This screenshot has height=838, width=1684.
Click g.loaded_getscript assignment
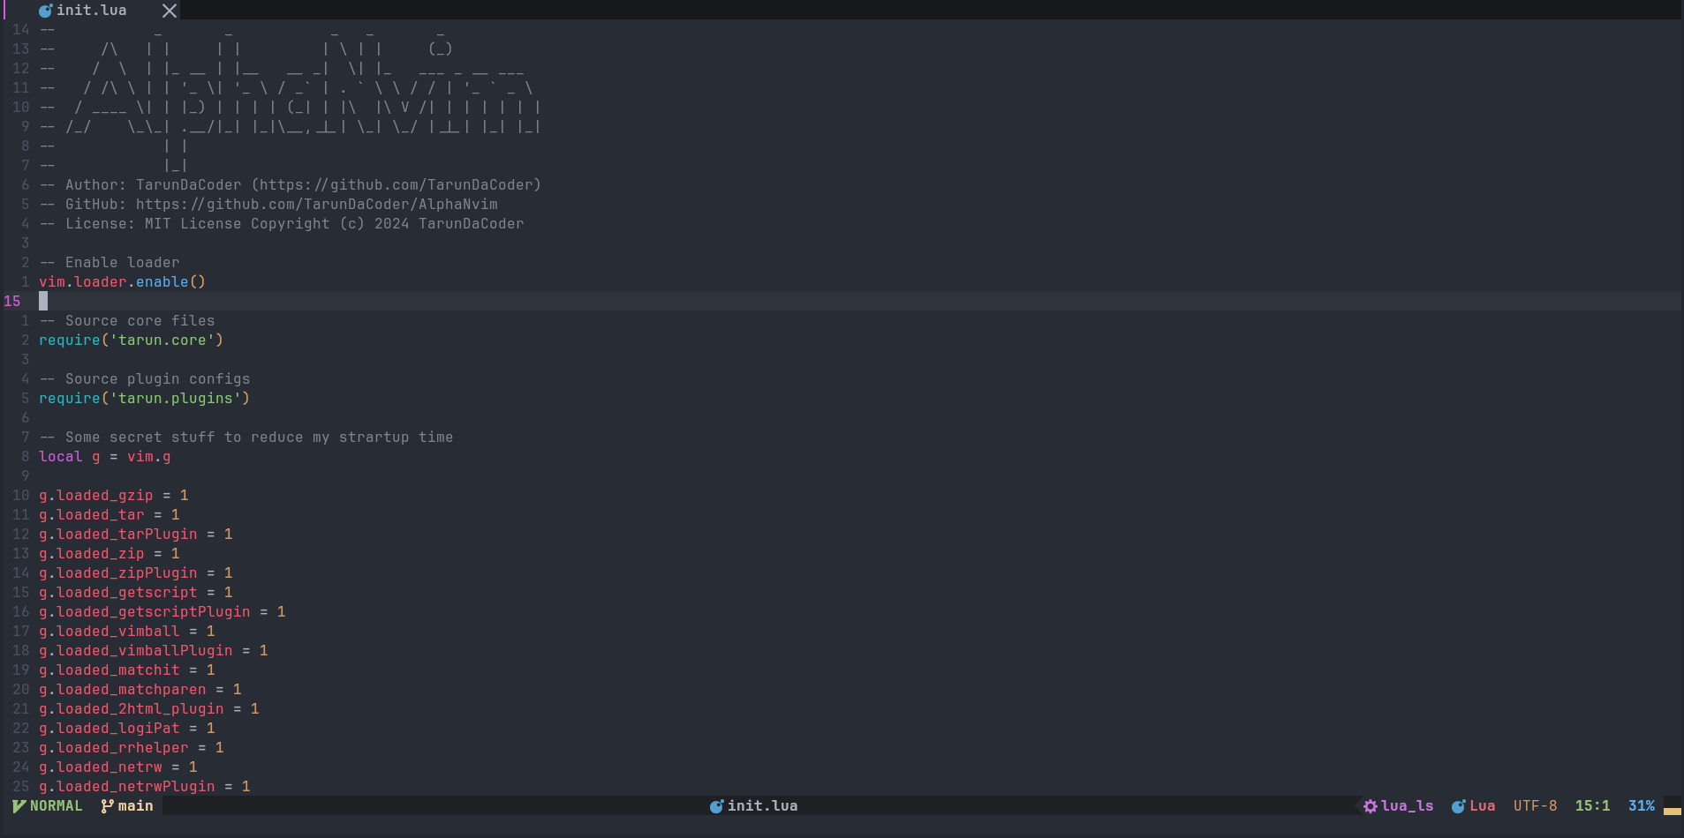pyautogui.click(x=136, y=593)
